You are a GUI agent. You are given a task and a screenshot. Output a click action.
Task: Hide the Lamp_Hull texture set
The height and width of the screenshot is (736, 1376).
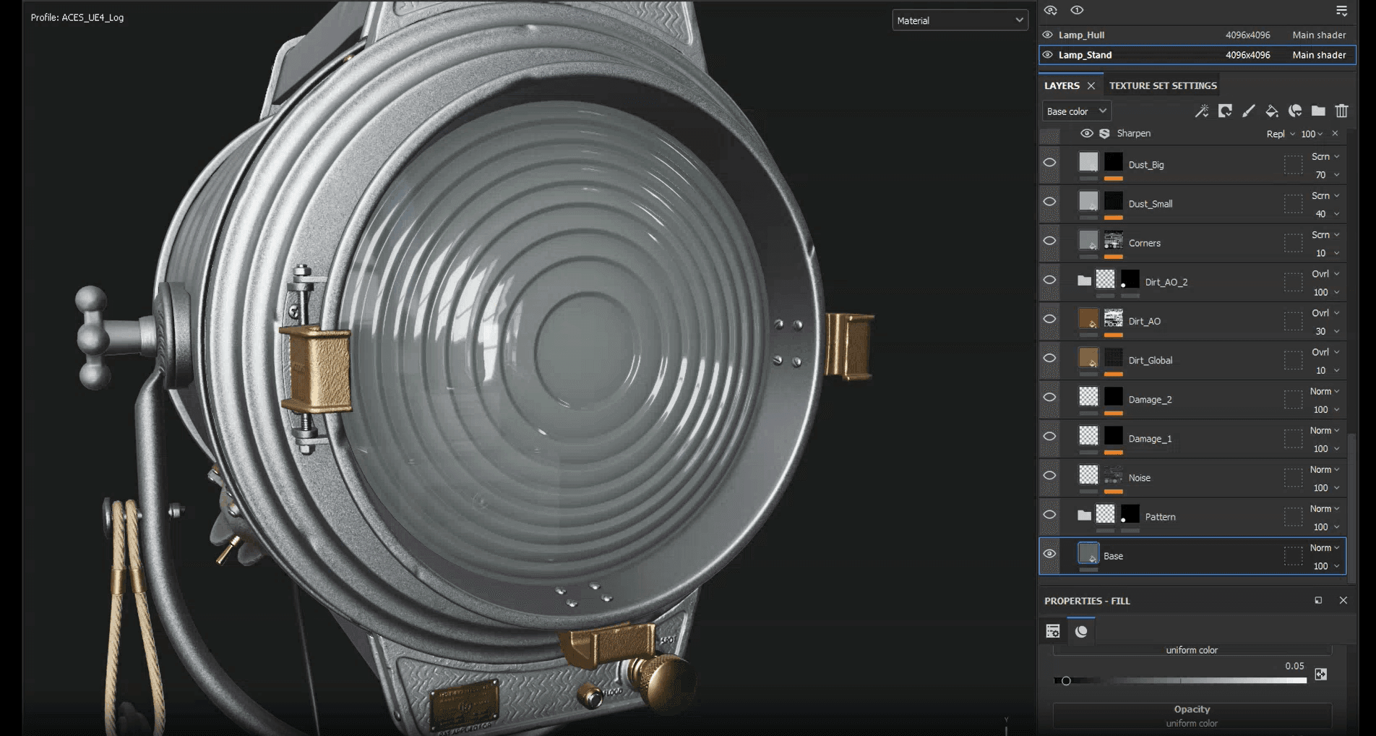click(x=1047, y=35)
